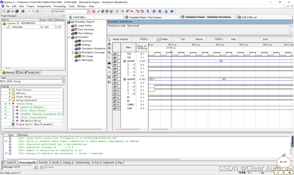Switch to the Files tab in Project Navigator

(x=20, y=72)
